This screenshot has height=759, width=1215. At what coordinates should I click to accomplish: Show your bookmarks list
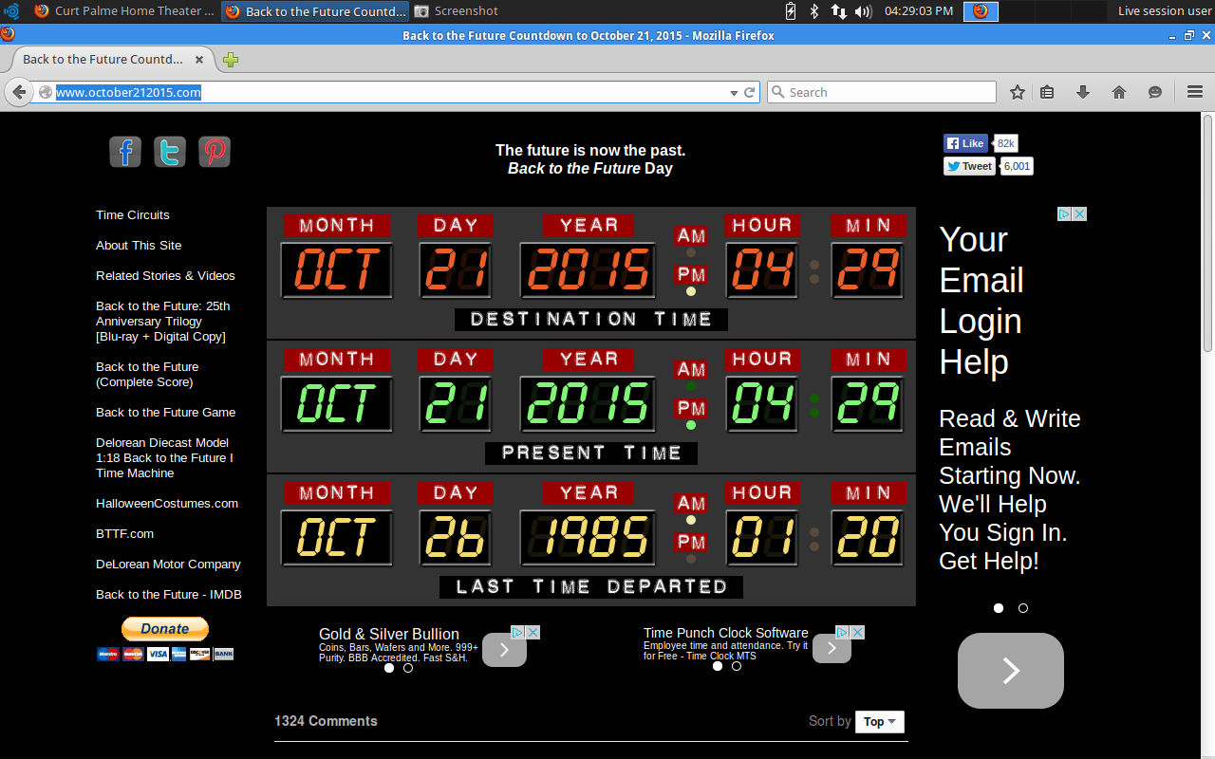click(x=1047, y=92)
